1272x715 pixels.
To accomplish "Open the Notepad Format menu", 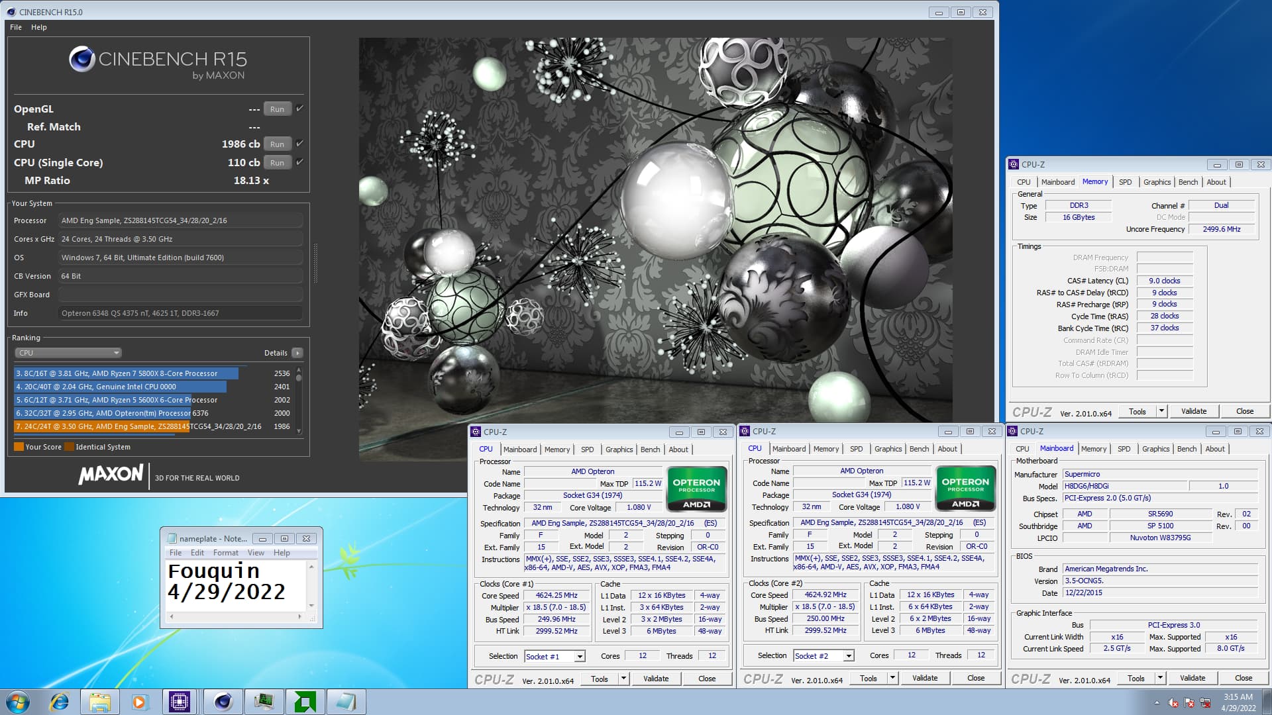I will pyautogui.click(x=226, y=553).
